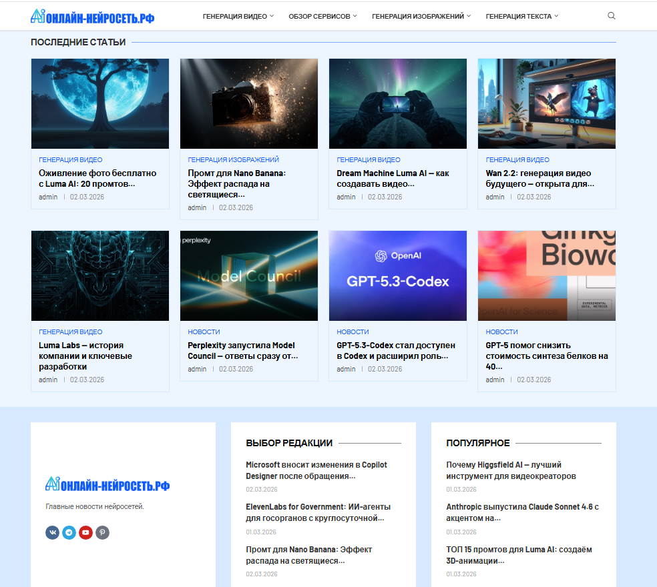This screenshot has width=657, height=587.
Task: Open editor's pick Microsoft вносит изменения в Copilot
Action: [x=316, y=471]
